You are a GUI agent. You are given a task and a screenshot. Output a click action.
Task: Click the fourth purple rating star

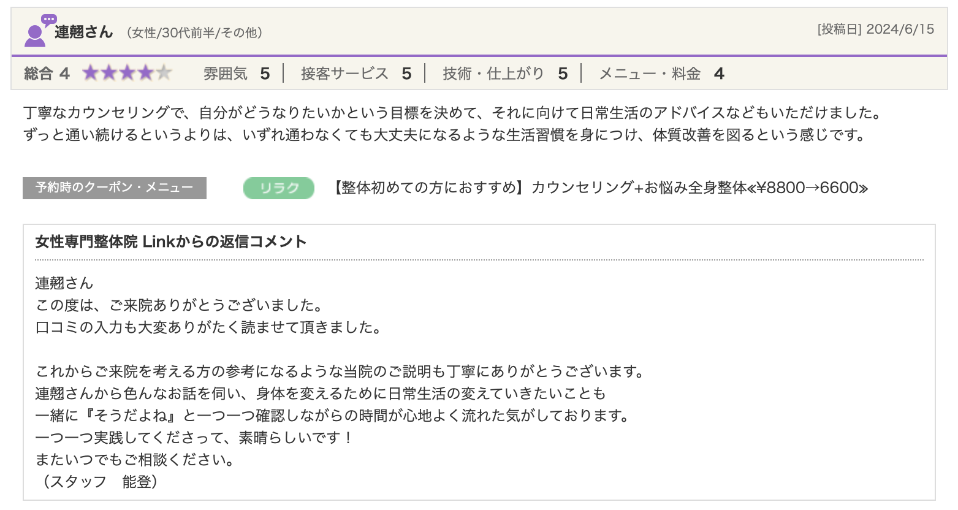[146, 74]
